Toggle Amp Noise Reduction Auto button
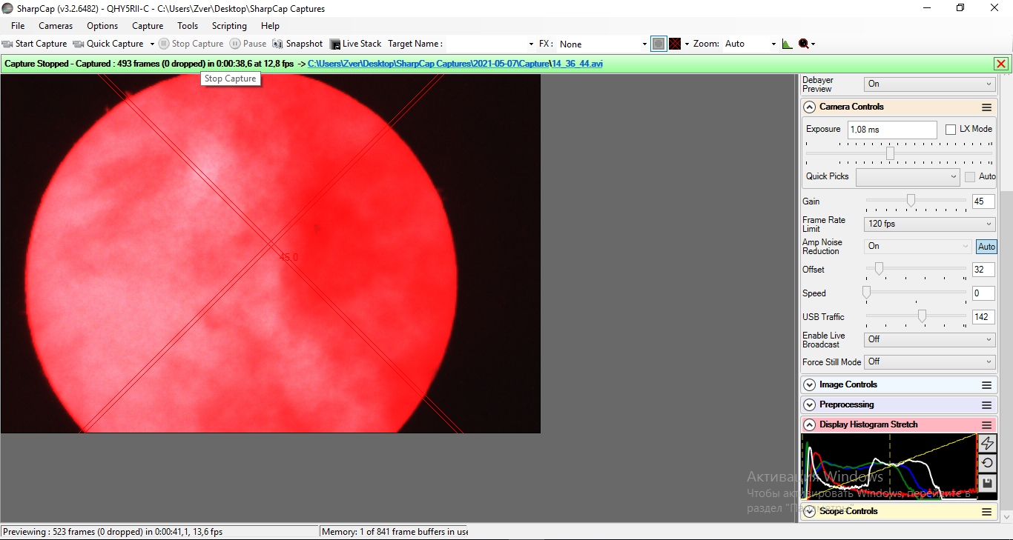The image size is (1013, 540). [986, 247]
